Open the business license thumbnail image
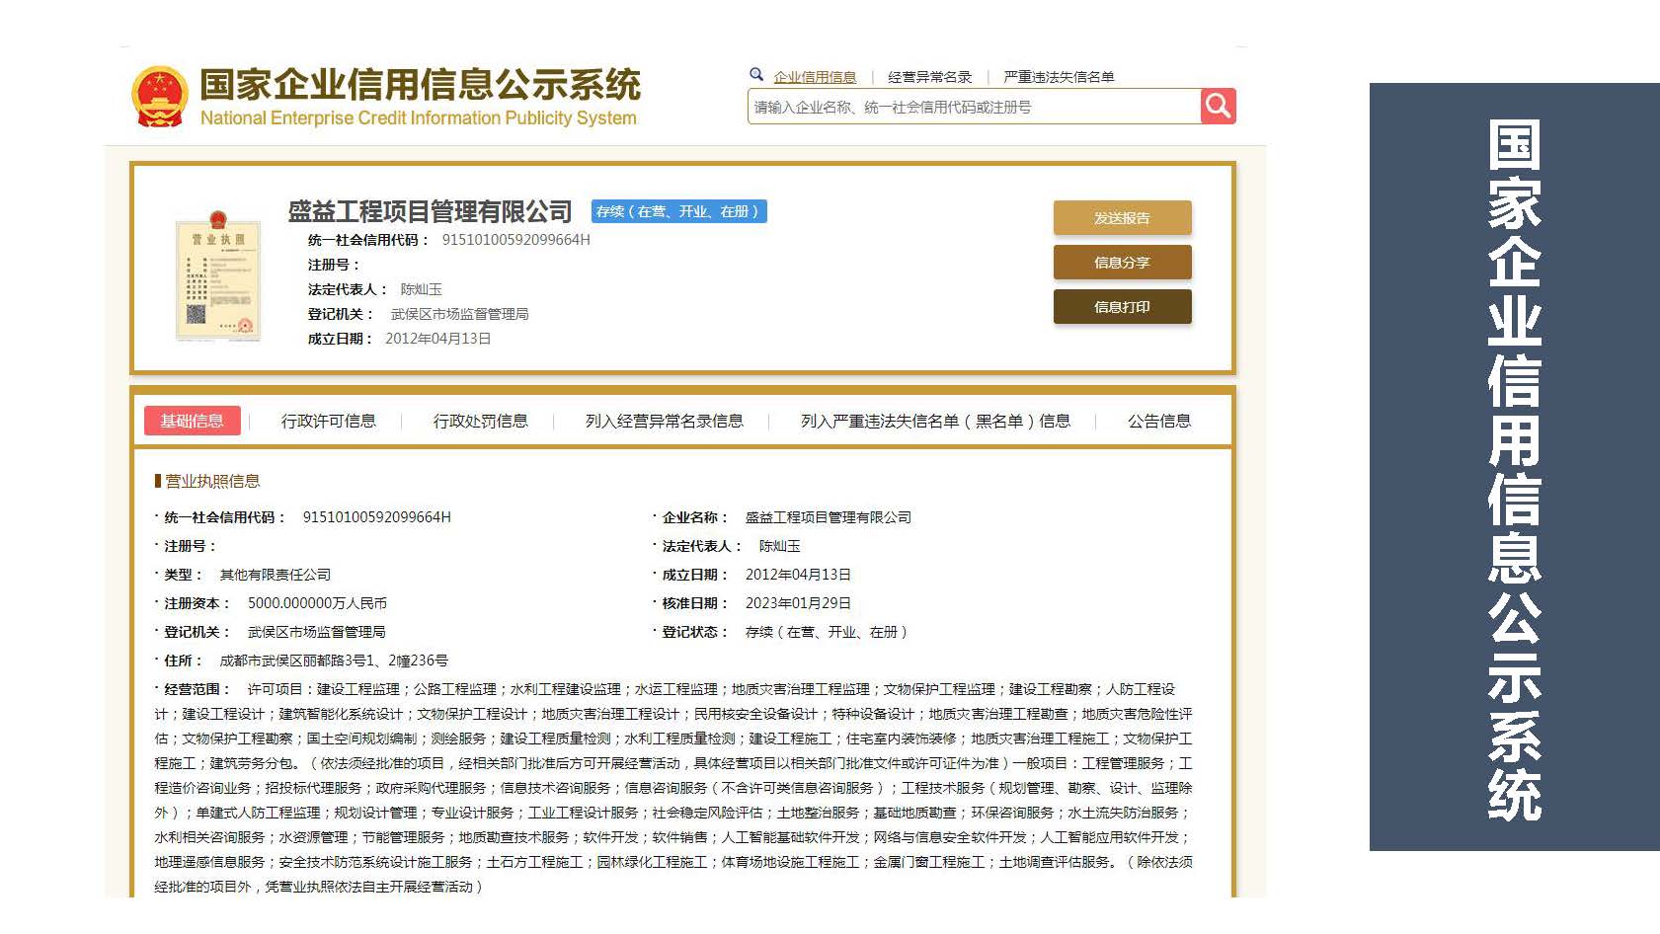The height and width of the screenshot is (934, 1660). click(218, 274)
